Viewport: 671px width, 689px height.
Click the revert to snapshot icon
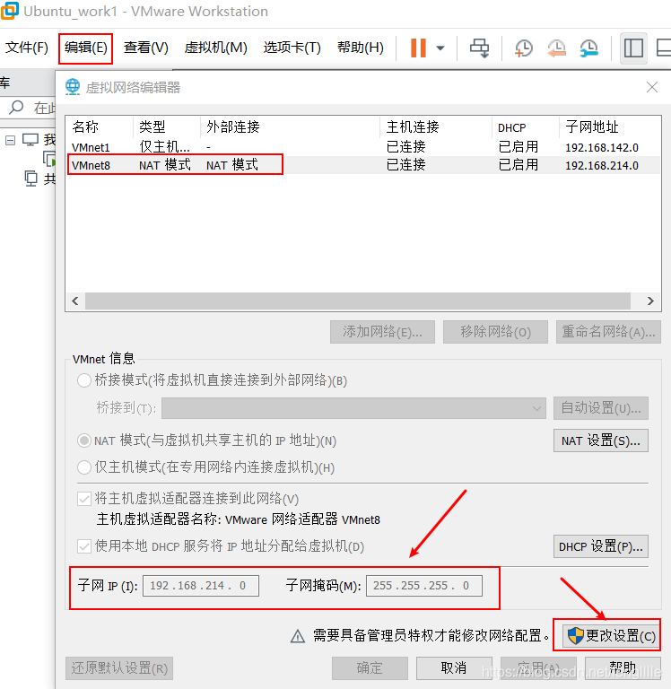tap(556, 48)
